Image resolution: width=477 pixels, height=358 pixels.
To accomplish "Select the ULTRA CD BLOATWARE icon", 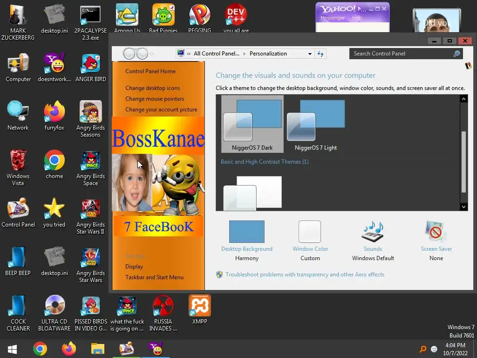I will point(54,313).
